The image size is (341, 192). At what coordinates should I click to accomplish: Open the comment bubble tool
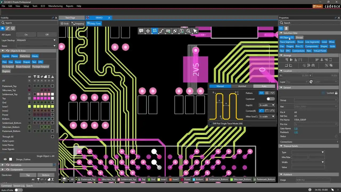pos(141,31)
